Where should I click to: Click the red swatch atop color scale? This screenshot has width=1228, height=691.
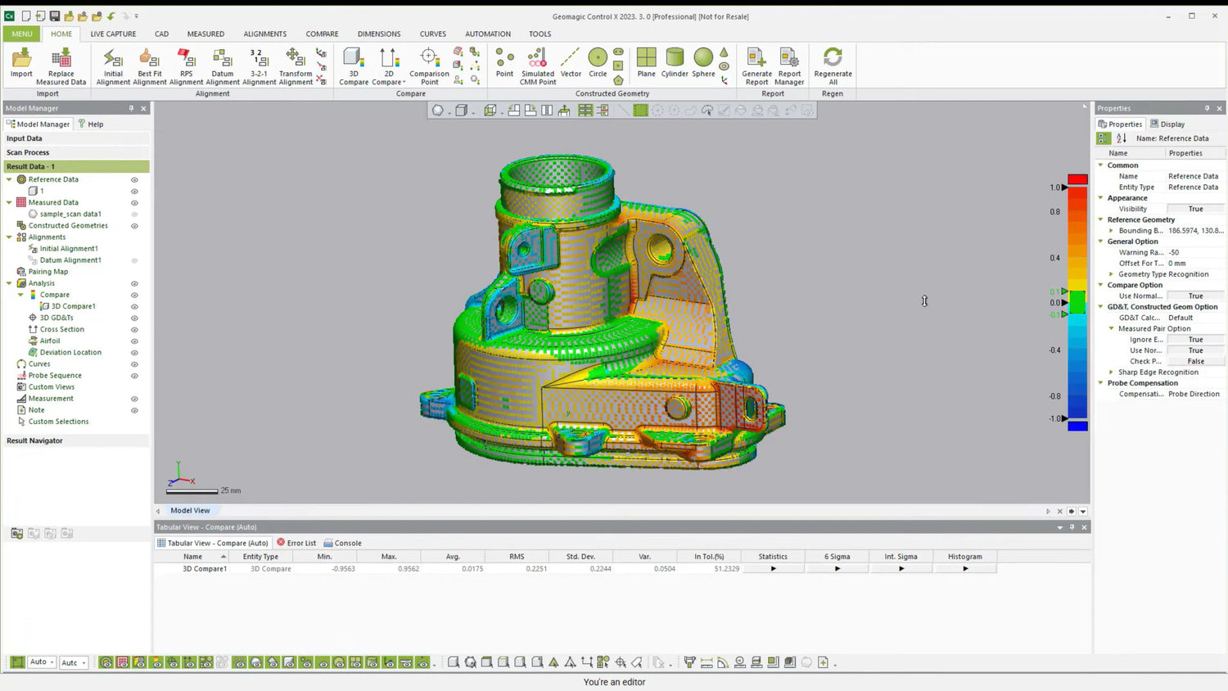1077,179
